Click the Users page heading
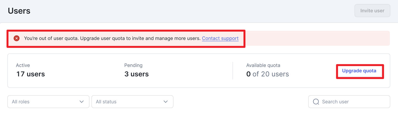398x115 pixels. pos(19,11)
